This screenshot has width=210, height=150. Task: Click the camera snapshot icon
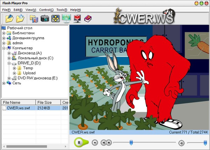(44, 19)
